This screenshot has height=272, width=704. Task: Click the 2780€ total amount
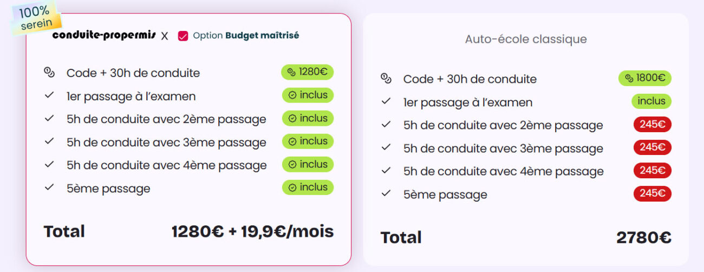(643, 237)
